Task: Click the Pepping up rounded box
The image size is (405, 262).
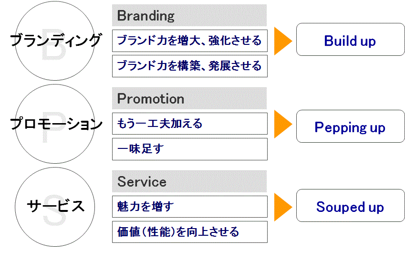Action: [351, 126]
